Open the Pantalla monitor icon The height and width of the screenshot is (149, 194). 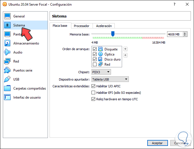click(x=7, y=34)
